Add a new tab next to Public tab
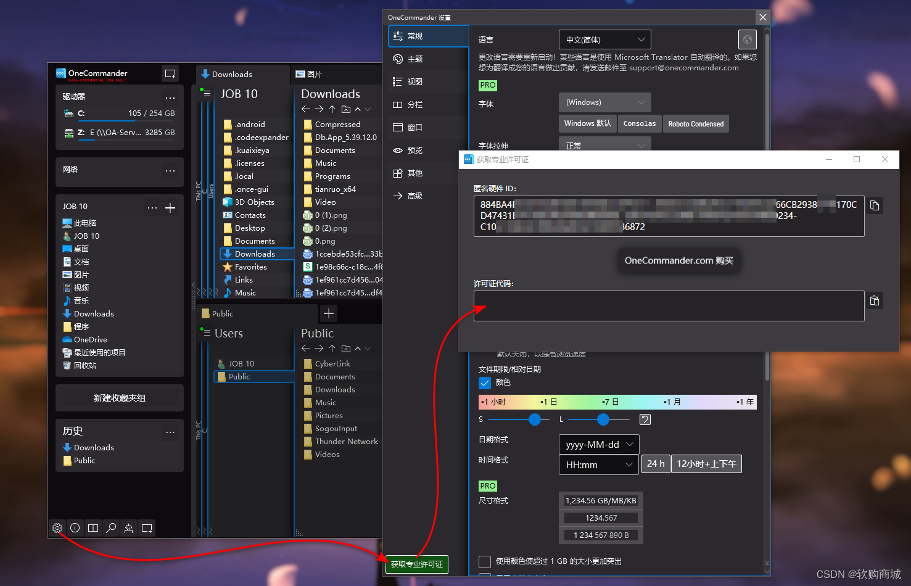The height and width of the screenshot is (586, 911). click(x=329, y=313)
